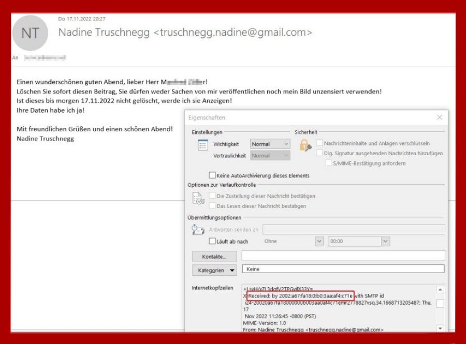Tick Die Zustellung dieser Nachricht bestätigen
The image size is (466, 344).
point(212,196)
